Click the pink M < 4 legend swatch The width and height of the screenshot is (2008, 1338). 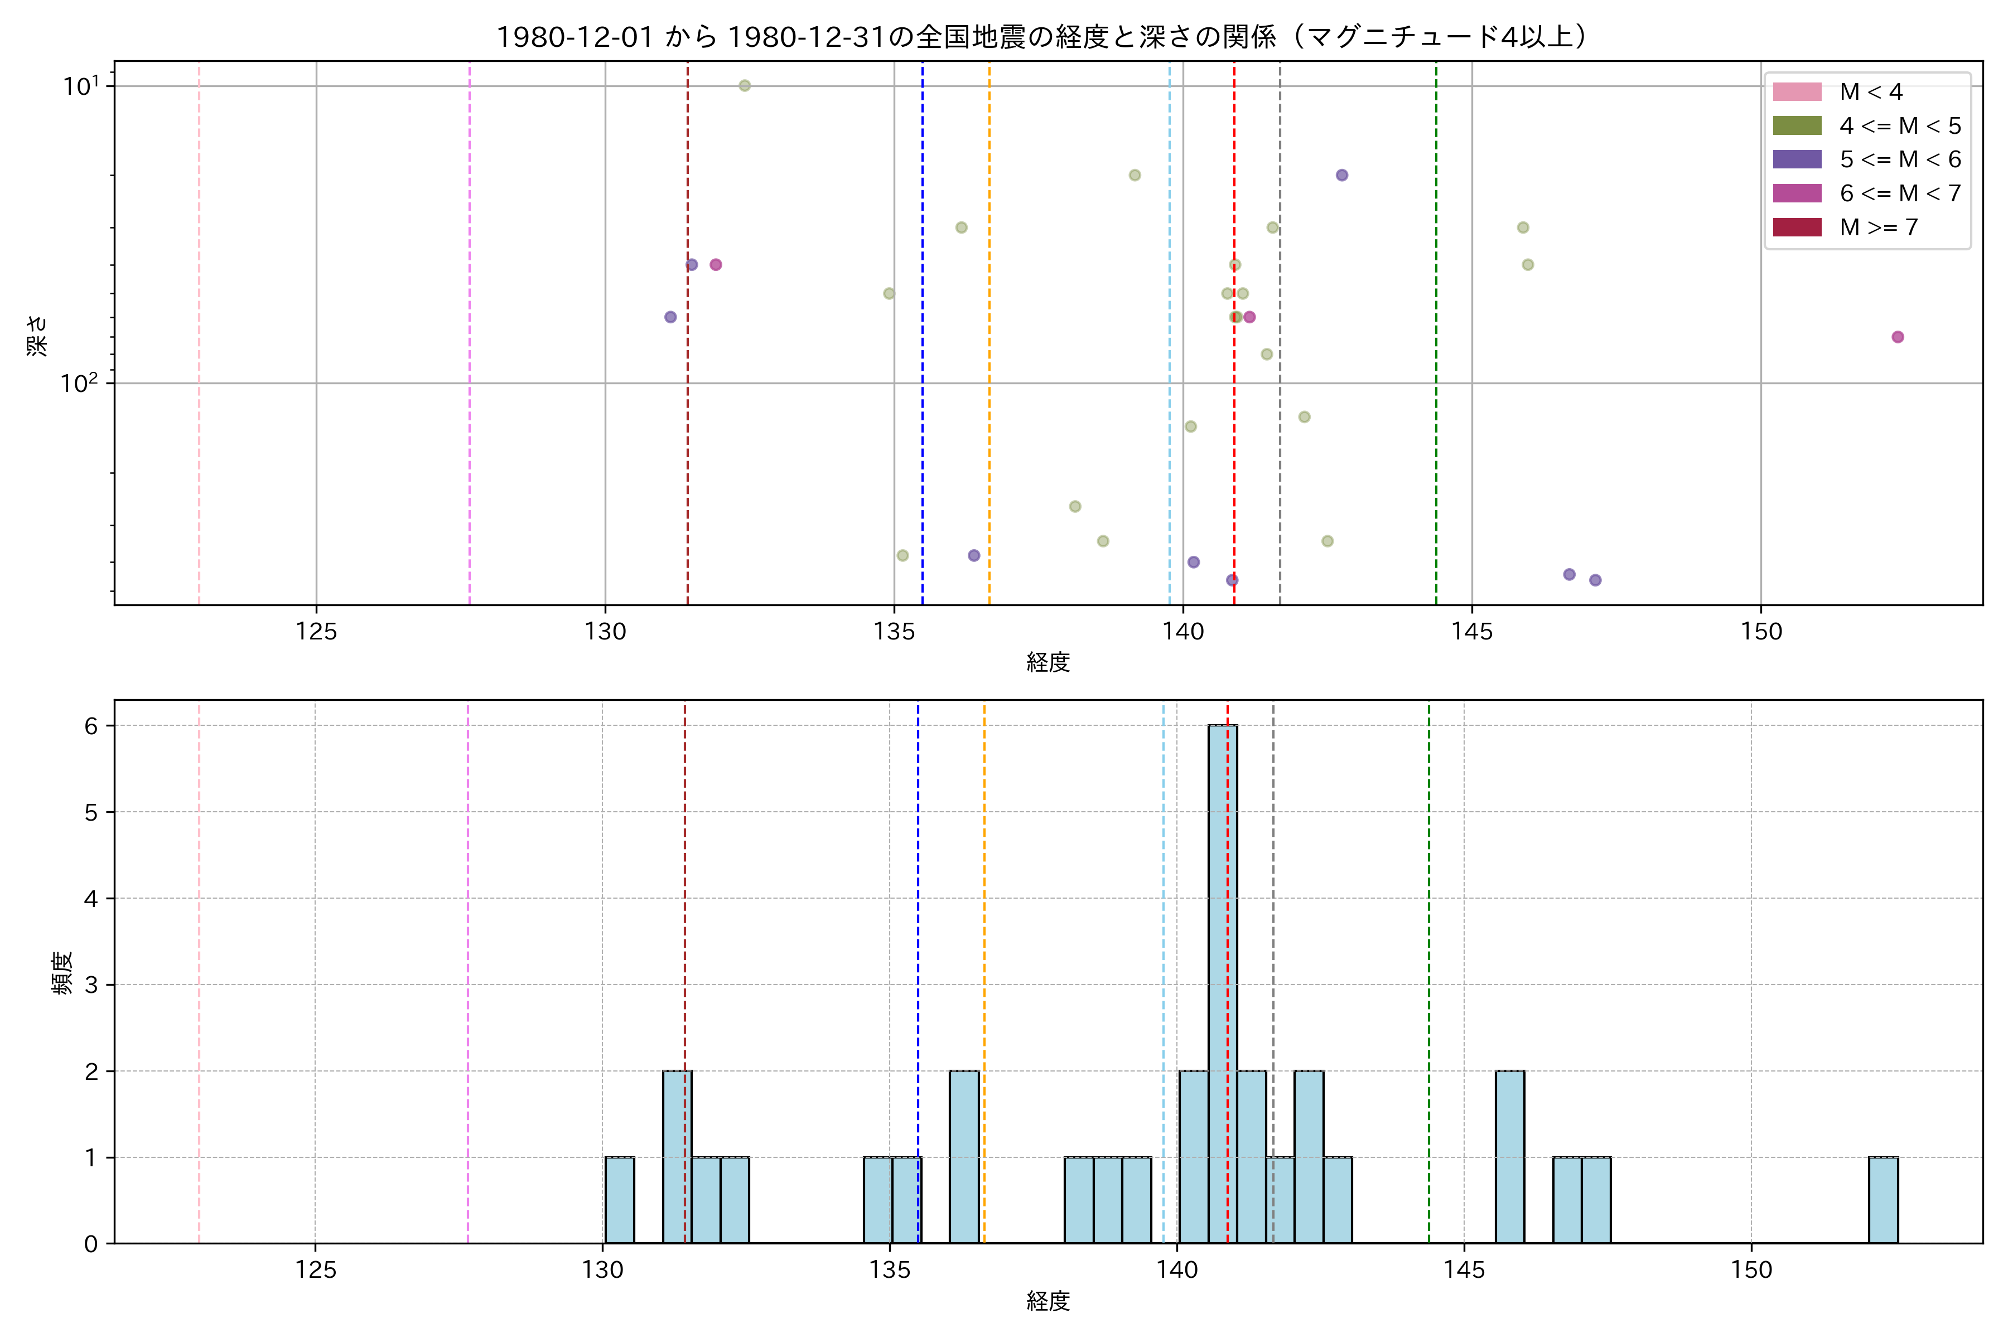[1796, 91]
